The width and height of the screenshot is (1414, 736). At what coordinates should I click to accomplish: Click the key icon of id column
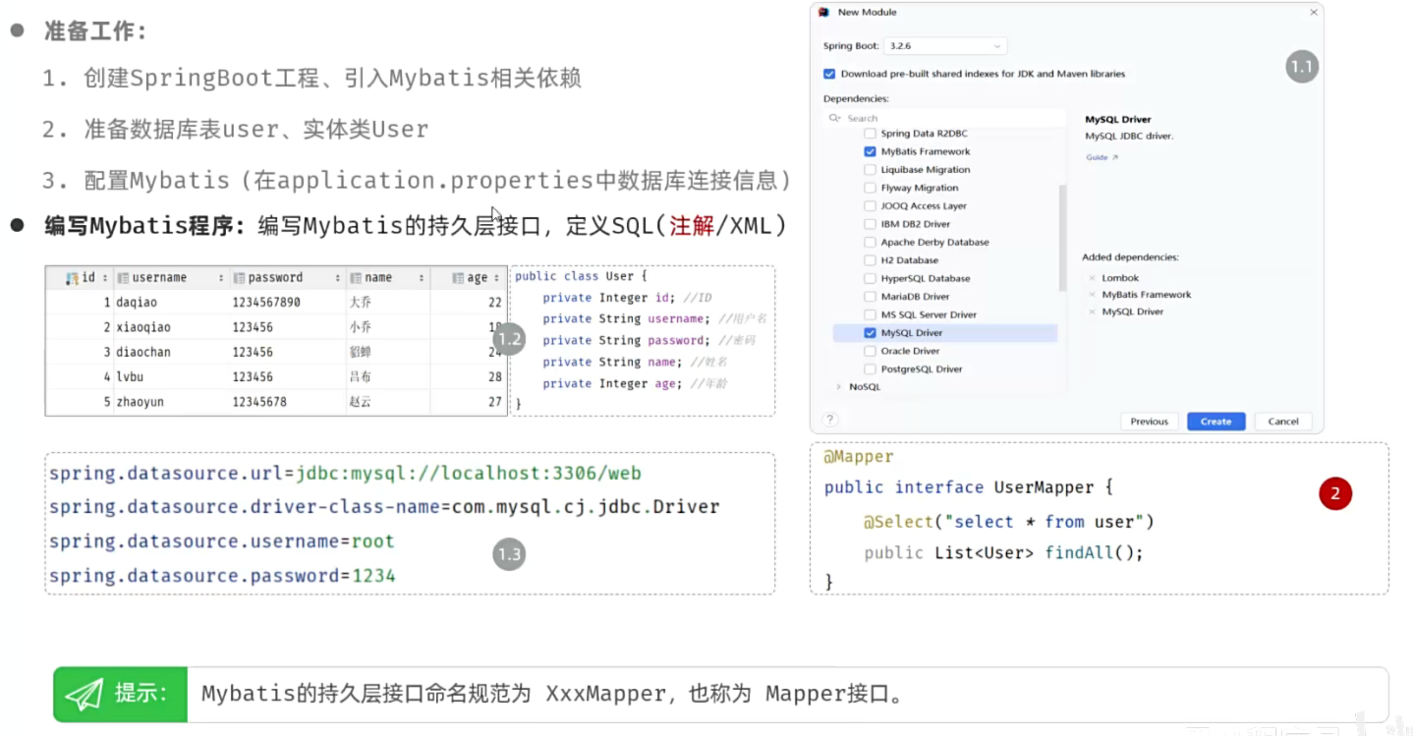tap(72, 278)
